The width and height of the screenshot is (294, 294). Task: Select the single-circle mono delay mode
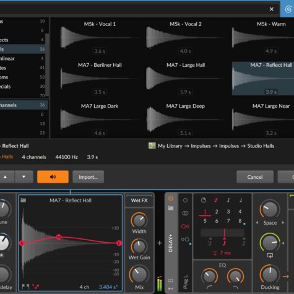coord(185,200)
